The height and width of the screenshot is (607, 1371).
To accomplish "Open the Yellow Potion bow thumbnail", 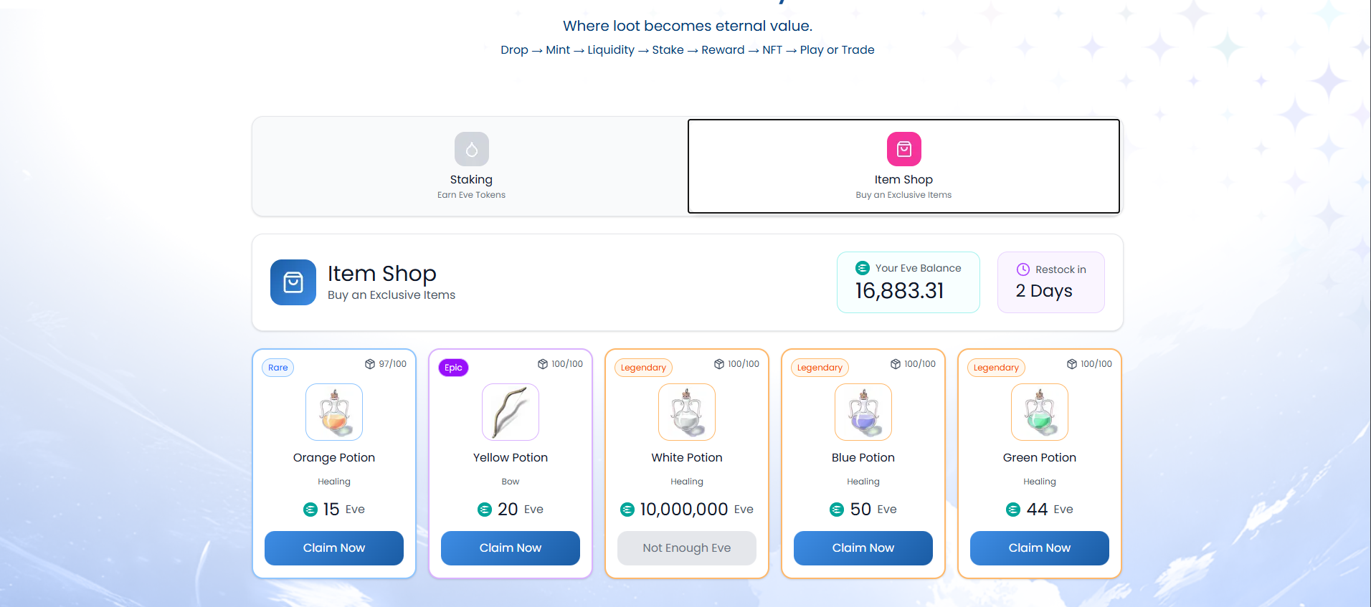I will click(511, 412).
